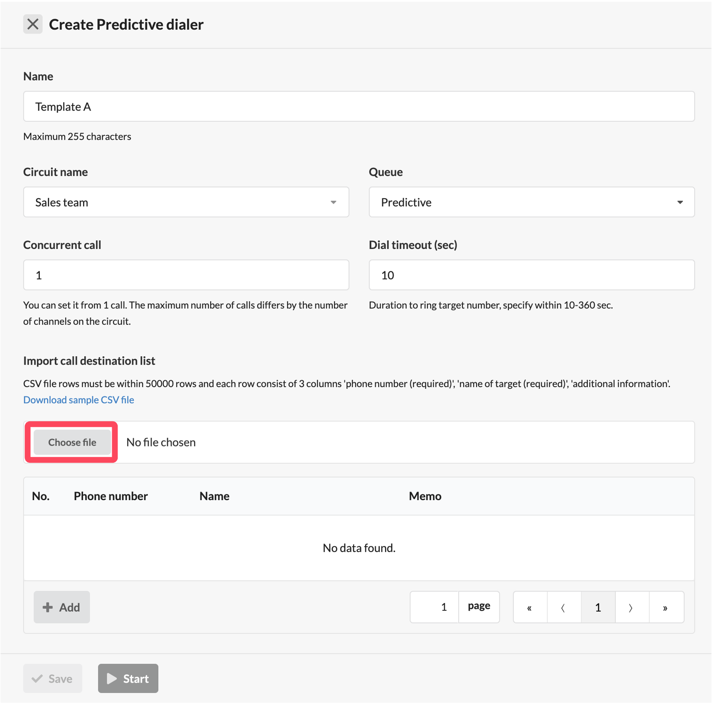Expand the Queue dropdown showing Predictive
The image size is (712, 703).
point(532,202)
